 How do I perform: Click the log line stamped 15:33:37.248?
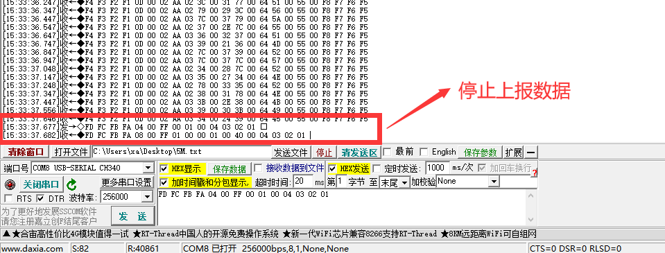click(x=185, y=85)
